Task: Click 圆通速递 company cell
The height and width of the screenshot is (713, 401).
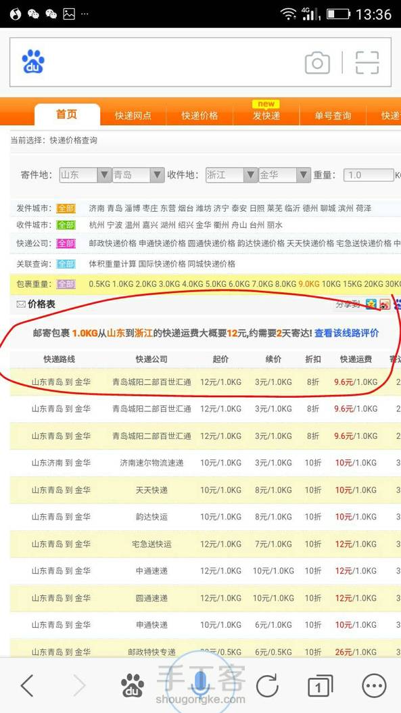Action: pyautogui.click(x=152, y=598)
